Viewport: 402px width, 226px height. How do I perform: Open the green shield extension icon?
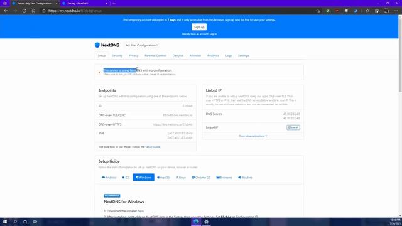click(328, 11)
